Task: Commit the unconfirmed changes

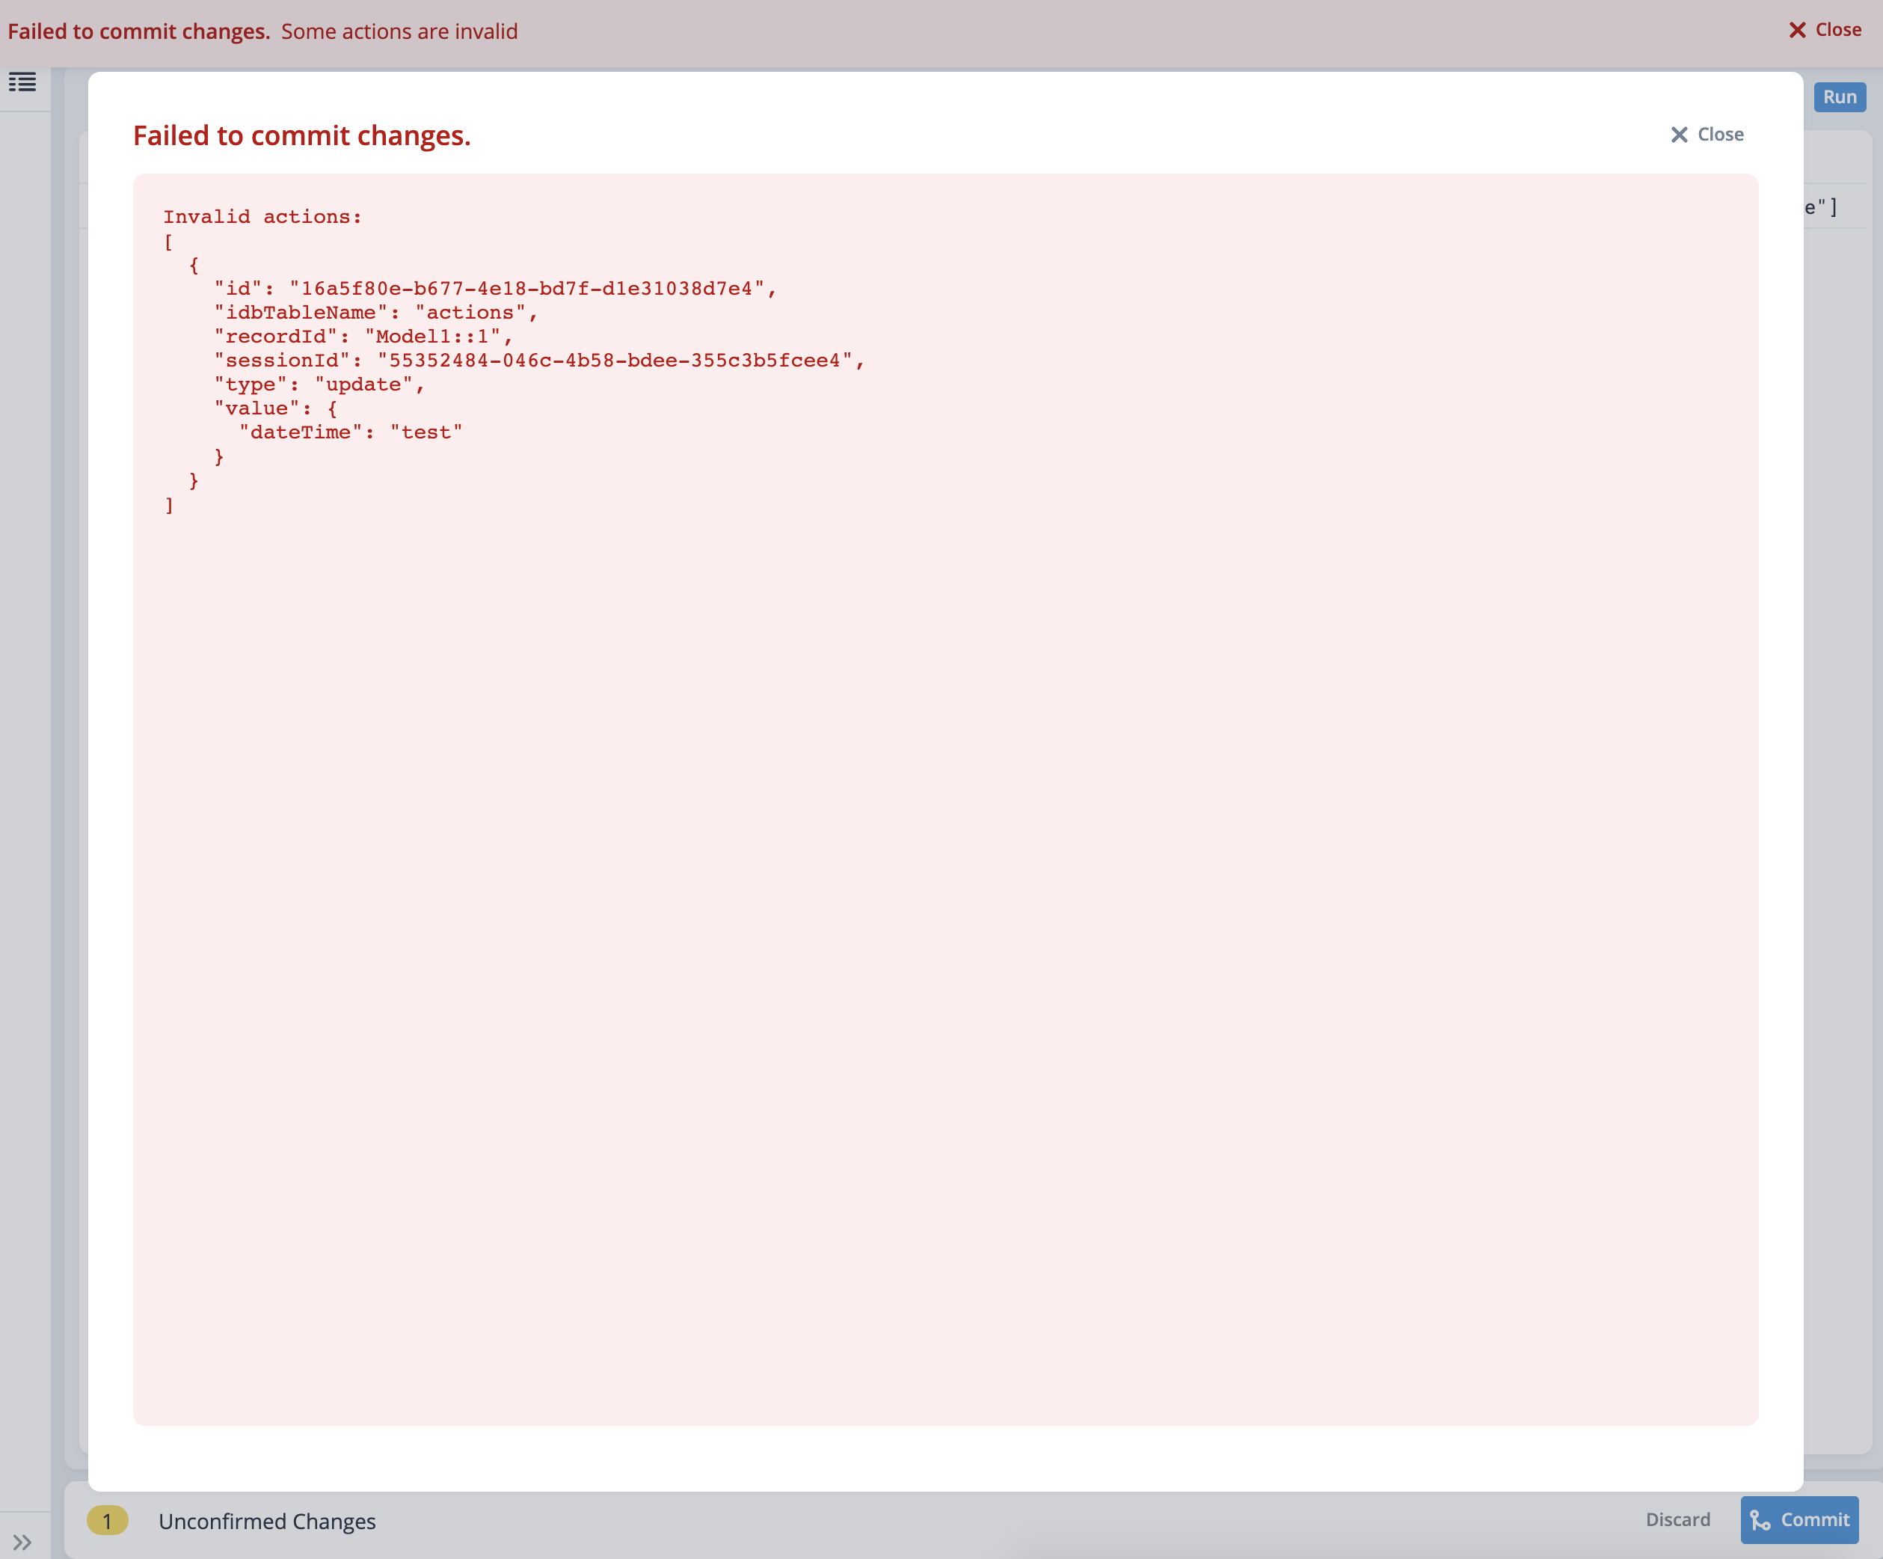Action: point(1799,1520)
